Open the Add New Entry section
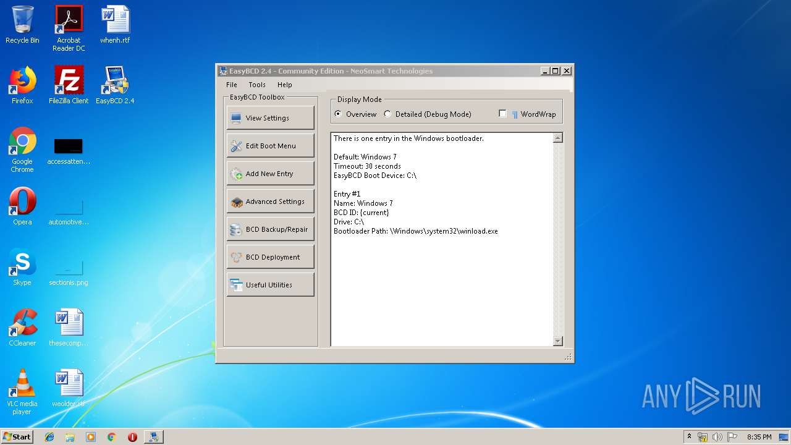 point(270,174)
